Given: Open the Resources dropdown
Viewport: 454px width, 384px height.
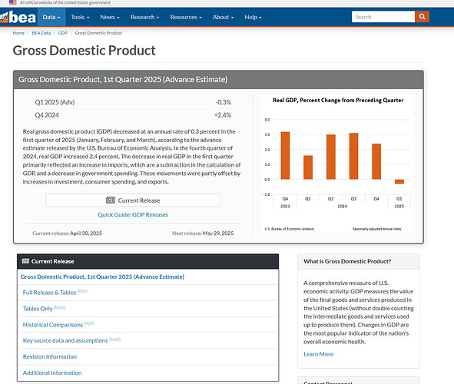Looking at the screenshot, I should [x=186, y=17].
